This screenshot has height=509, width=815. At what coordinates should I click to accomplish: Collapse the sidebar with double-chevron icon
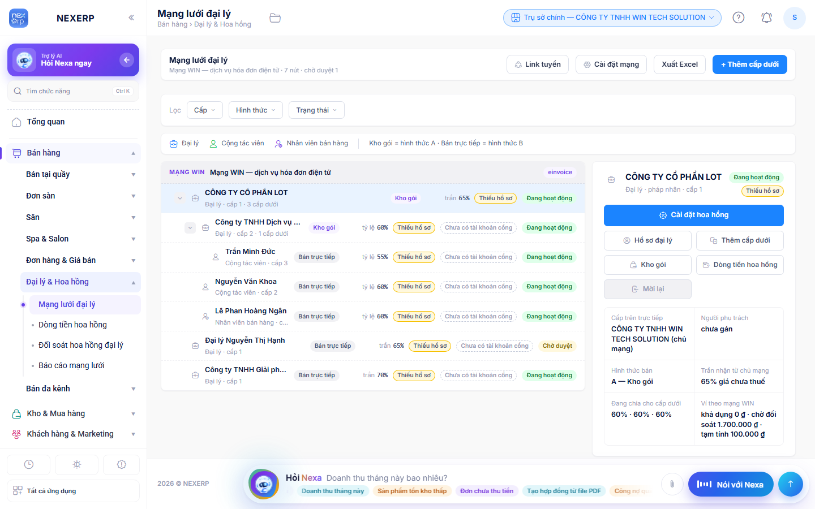click(131, 18)
